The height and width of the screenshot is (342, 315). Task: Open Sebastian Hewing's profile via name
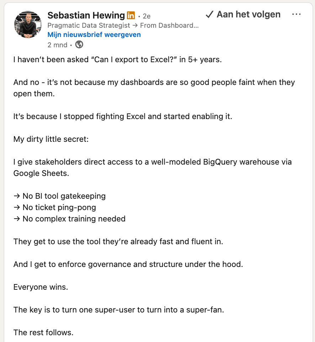tap(86, 16)
